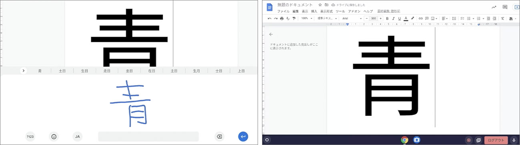Open the アドオン menu

tap(354, 11)
